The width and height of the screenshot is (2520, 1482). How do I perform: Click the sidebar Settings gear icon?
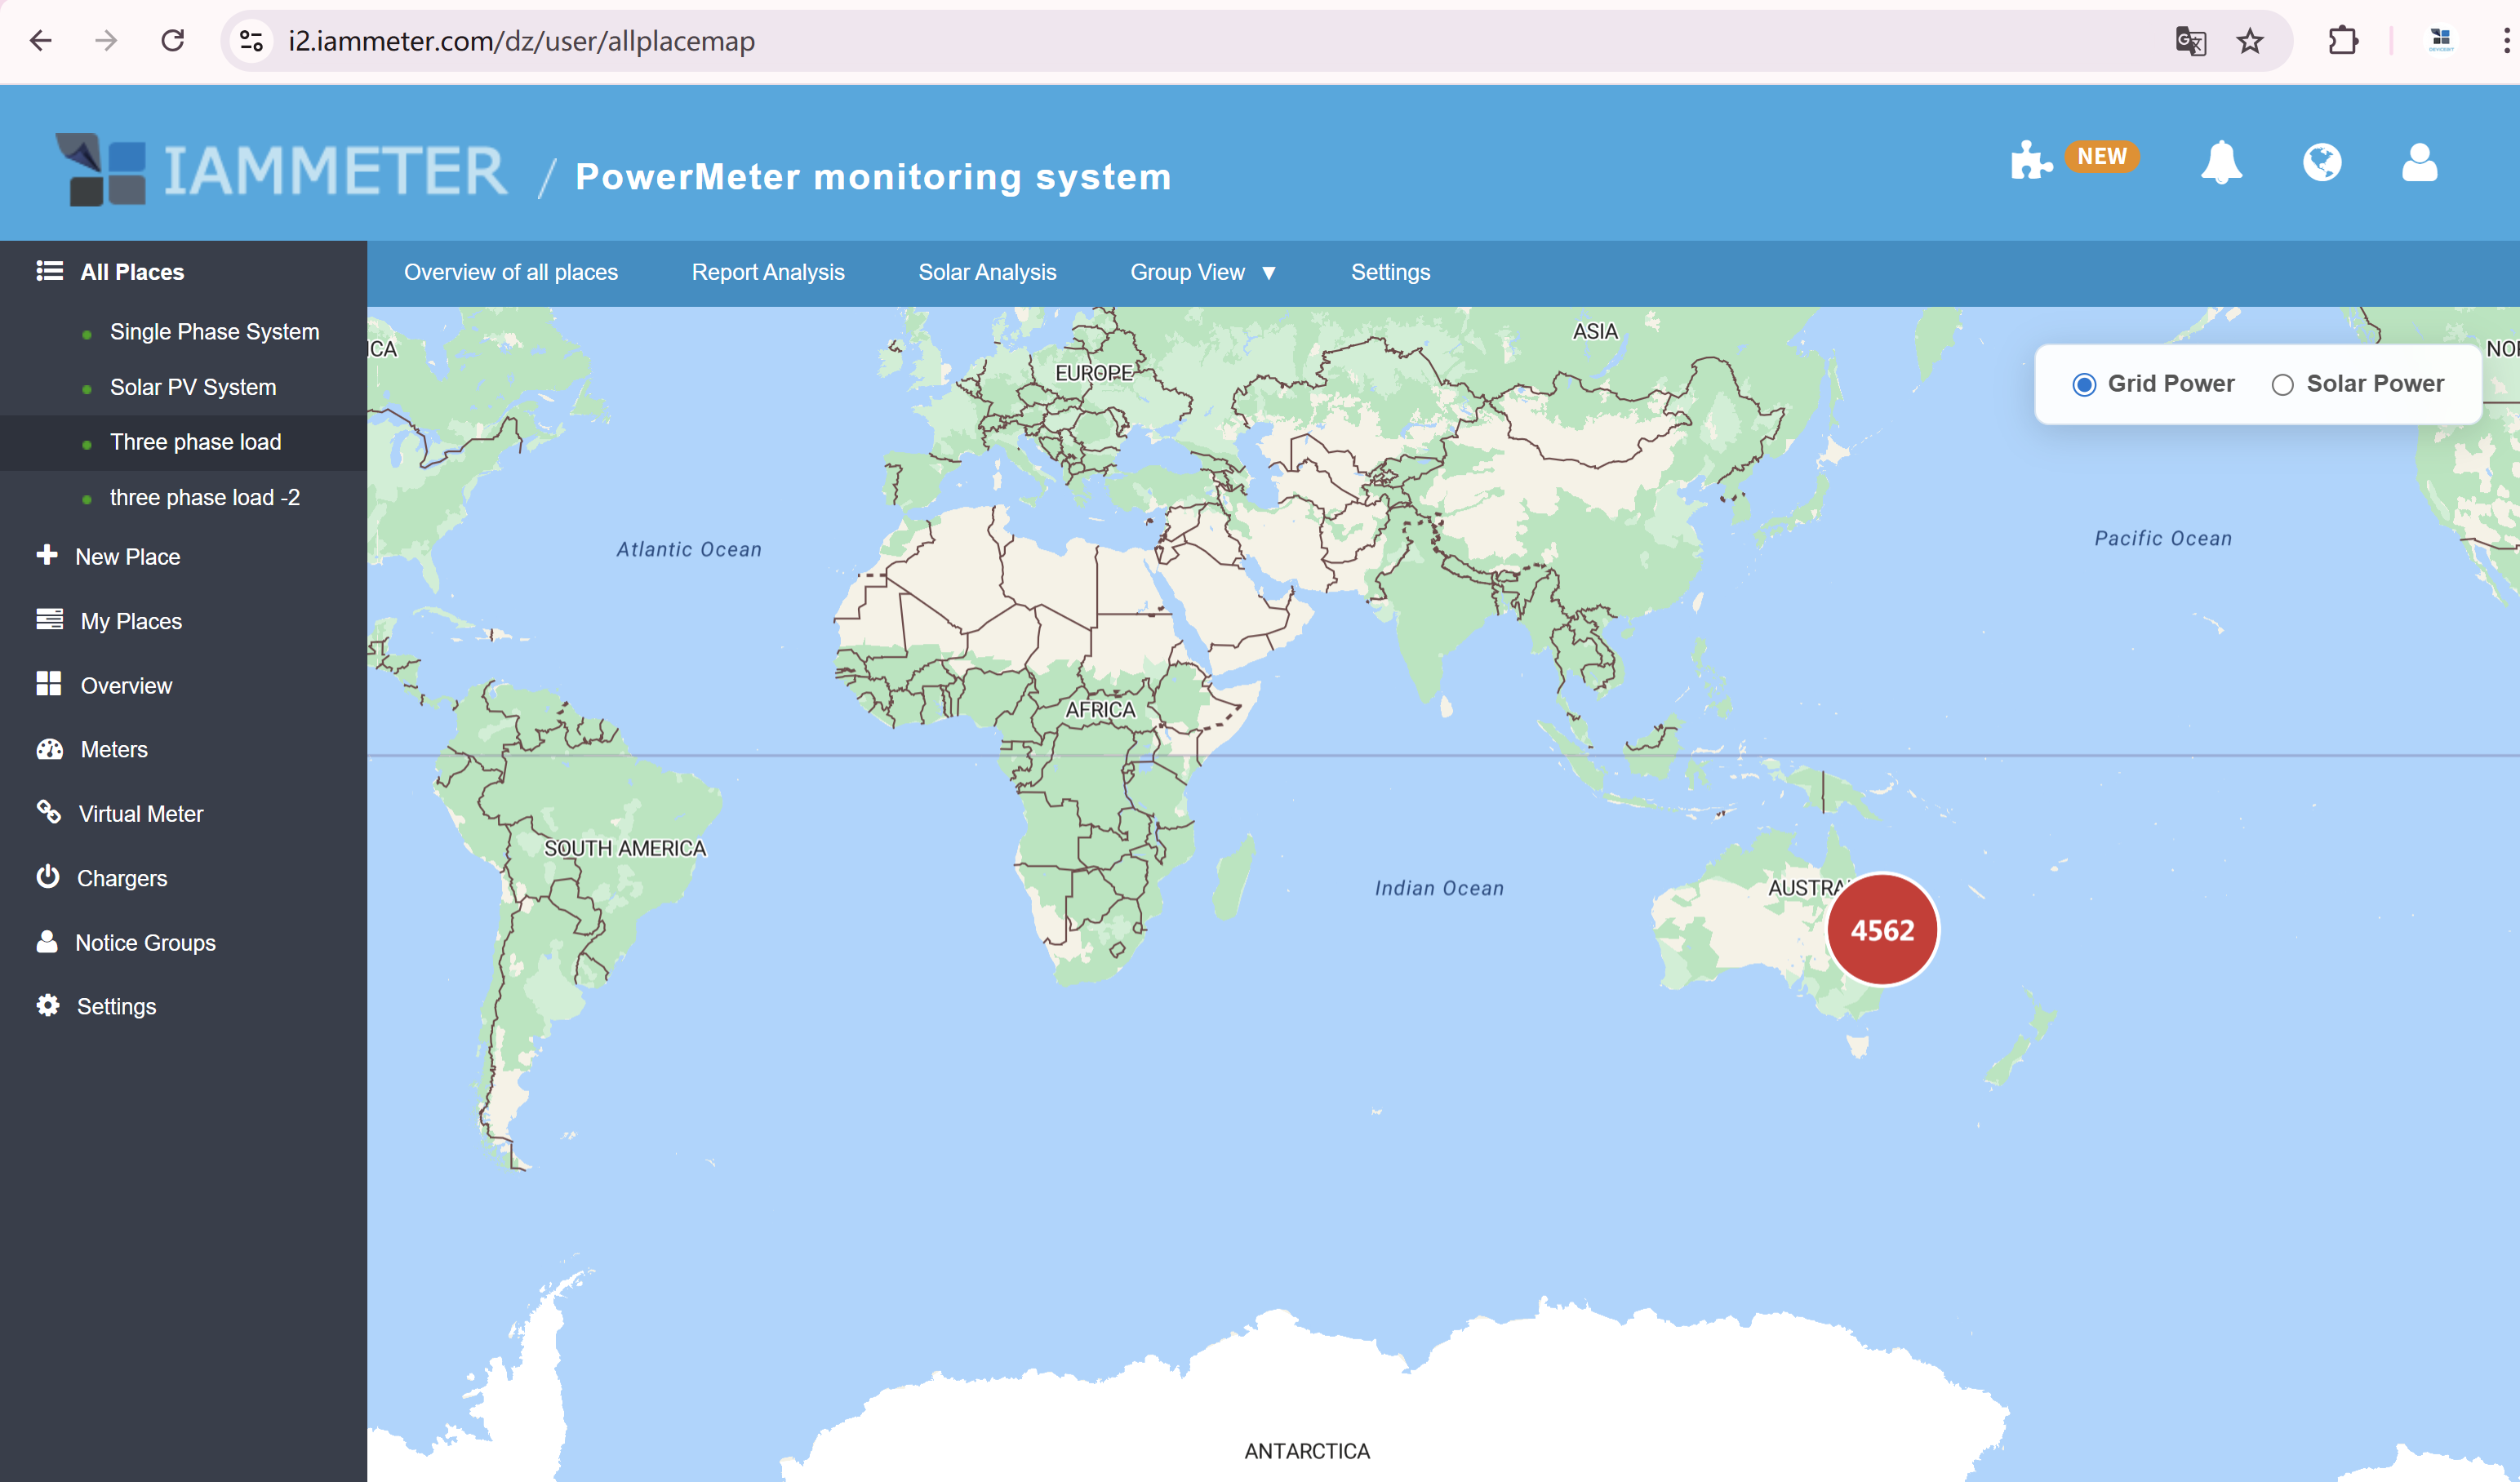[x=48, y=1005]
